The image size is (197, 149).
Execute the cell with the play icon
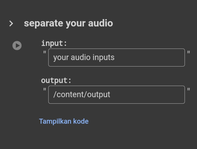tap(17, 45)
